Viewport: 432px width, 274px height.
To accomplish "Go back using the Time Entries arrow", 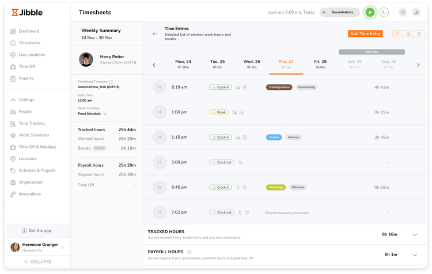I will click(155, 34).
